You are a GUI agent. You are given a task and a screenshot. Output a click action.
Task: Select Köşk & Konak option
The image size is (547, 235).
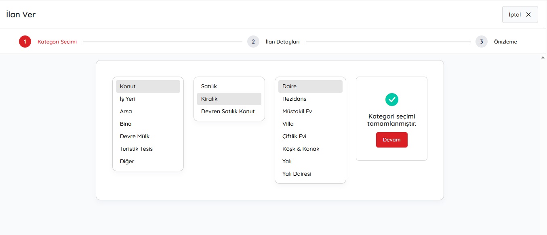click(x=301, y=149)
